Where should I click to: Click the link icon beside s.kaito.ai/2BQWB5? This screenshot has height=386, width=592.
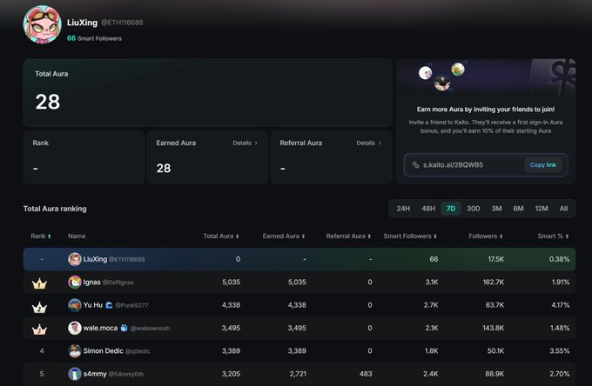click(415, 165)
